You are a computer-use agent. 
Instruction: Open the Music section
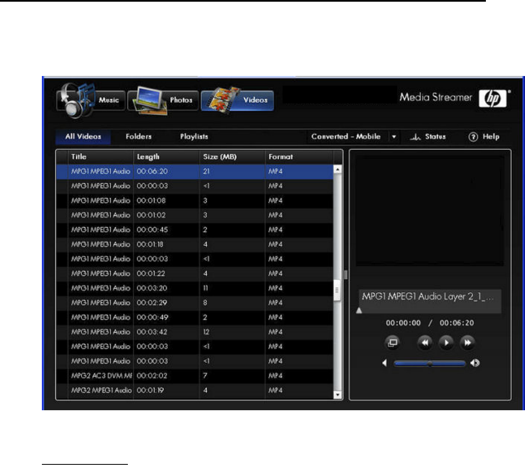[x=91, y=100]
